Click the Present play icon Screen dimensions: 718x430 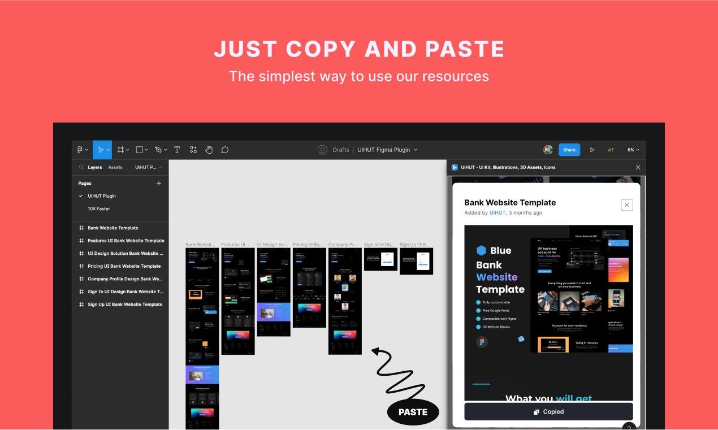point(592,150)
